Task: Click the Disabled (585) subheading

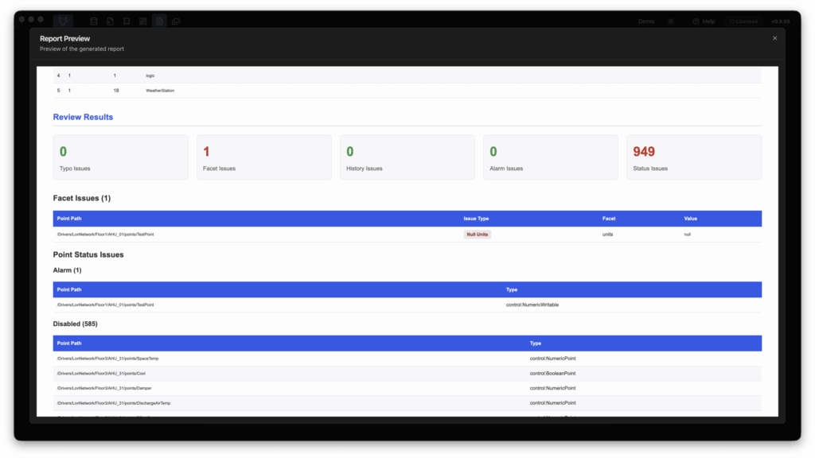Action: coord(75,324)
